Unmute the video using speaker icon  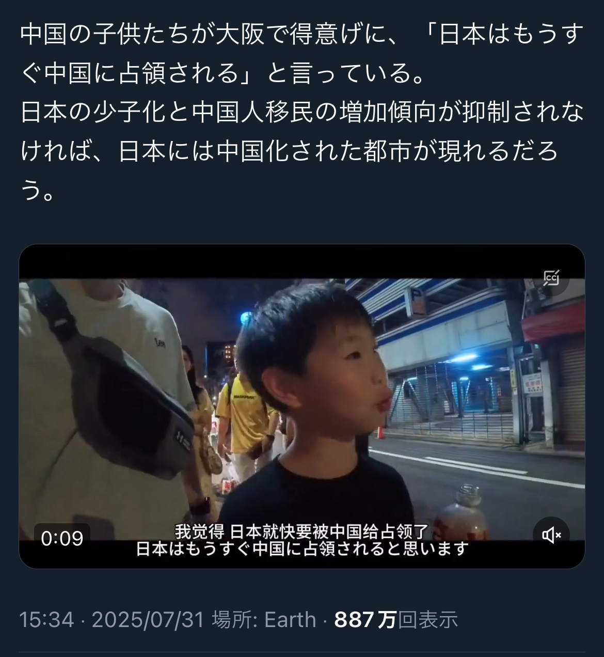(x=551, y=536)
